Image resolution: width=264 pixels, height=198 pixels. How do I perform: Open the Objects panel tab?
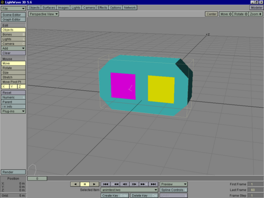34,8
